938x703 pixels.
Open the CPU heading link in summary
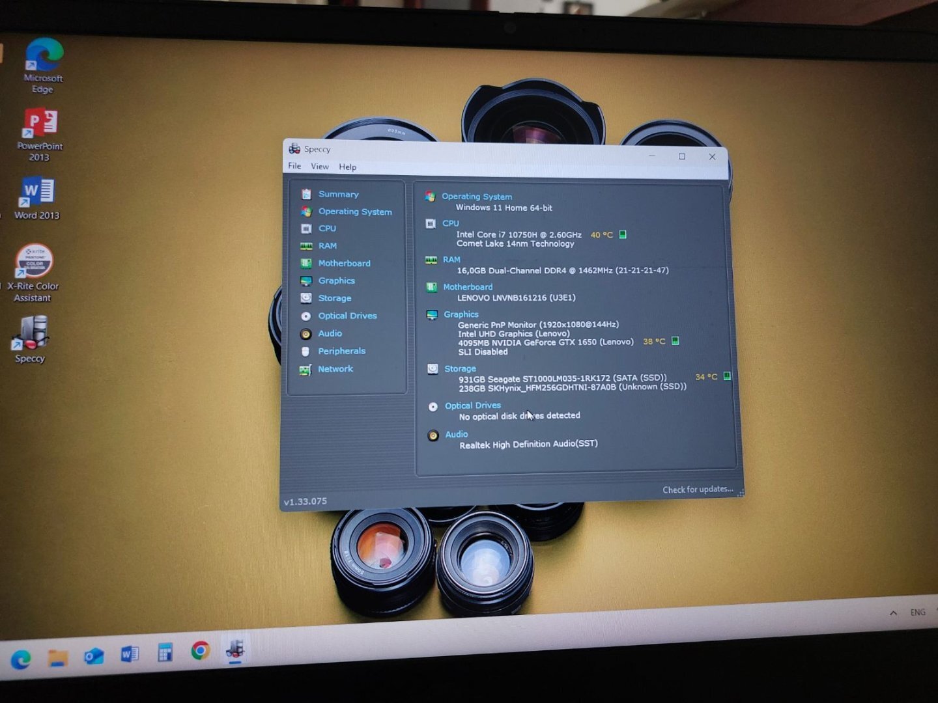pyautogui.click(x=451, y=223)
